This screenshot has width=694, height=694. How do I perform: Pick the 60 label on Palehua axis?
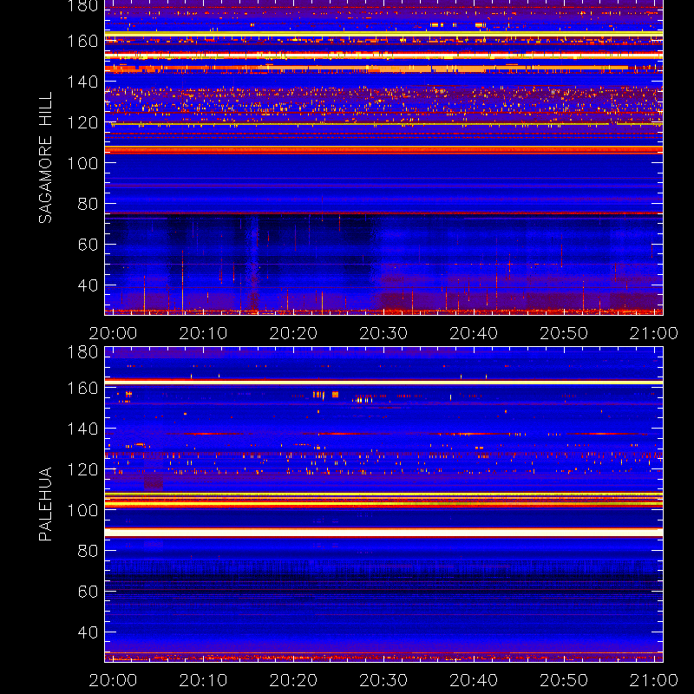click(x=88, y=592)
